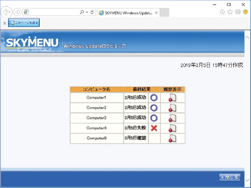Select the Computer3 name cell
Screen dimensions: 251x188
tap(96, 118)
